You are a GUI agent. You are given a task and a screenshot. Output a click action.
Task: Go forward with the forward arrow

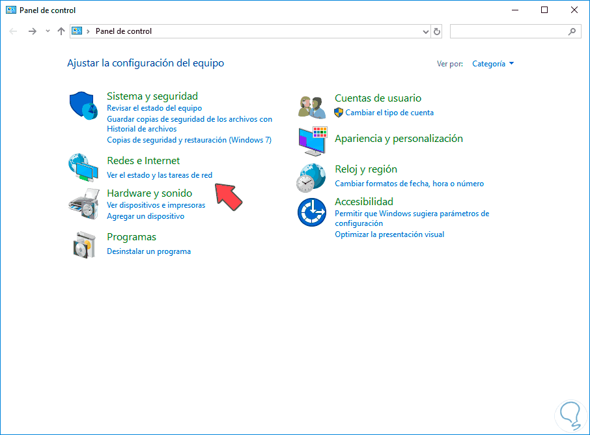coord(33,31)
